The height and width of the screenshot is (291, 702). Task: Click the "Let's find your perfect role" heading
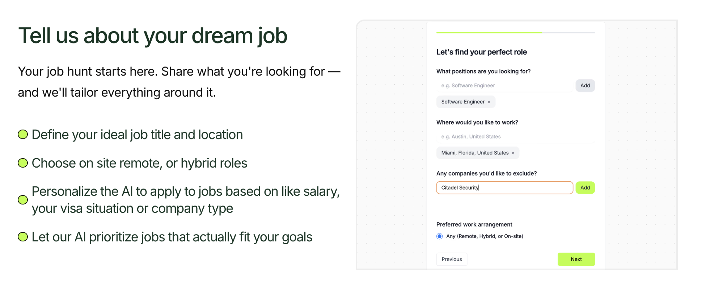tap(482, 52)
